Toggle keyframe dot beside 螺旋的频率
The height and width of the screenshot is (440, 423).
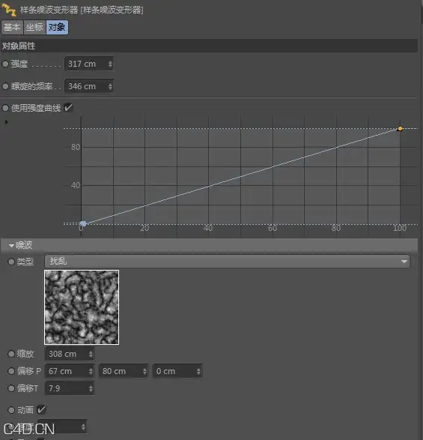5,86
